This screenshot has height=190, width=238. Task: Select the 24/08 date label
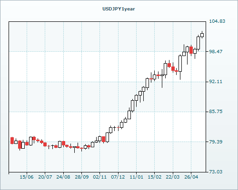pos(63,177)
